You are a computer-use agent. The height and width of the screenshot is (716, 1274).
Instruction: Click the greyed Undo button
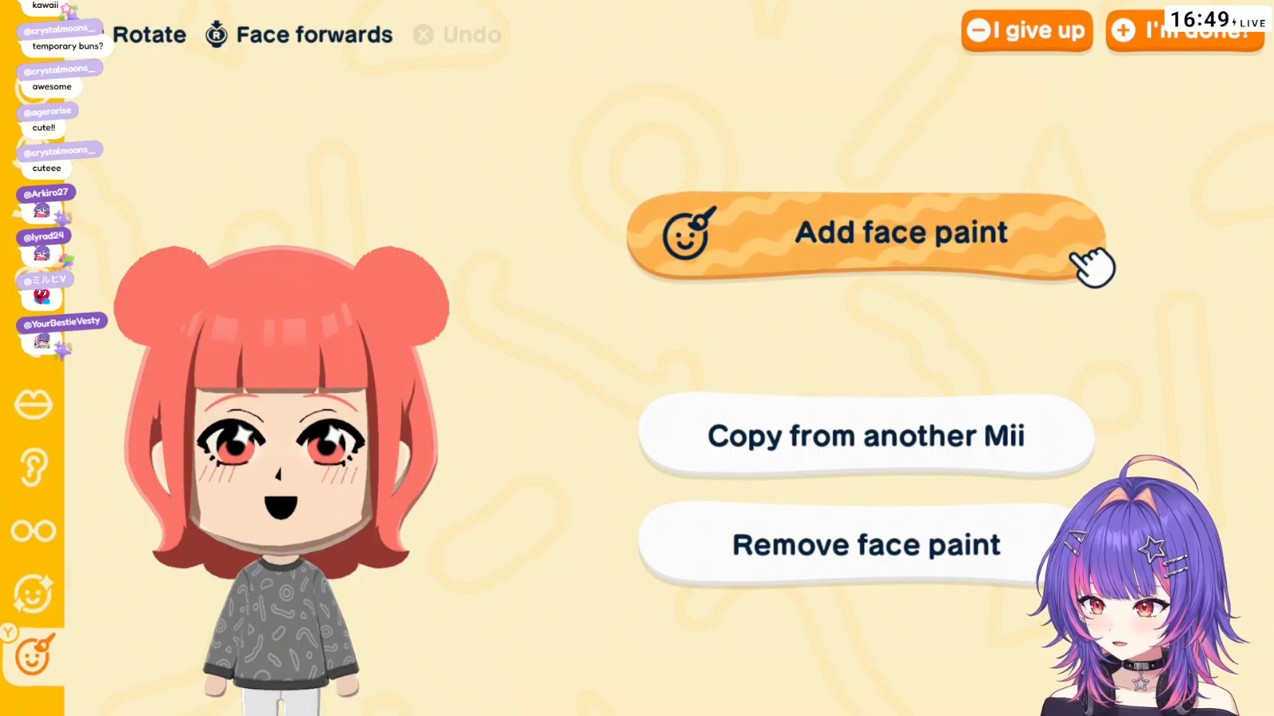(x=457, y=35)
